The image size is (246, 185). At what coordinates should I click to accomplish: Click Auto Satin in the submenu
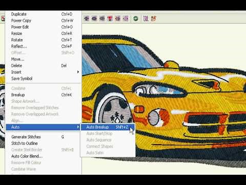tap(108, 153)
